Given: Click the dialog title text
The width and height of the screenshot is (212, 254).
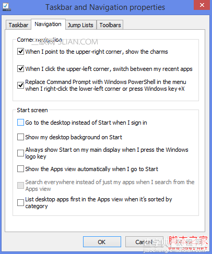Looking at the screenshot, I should [105, 7].
